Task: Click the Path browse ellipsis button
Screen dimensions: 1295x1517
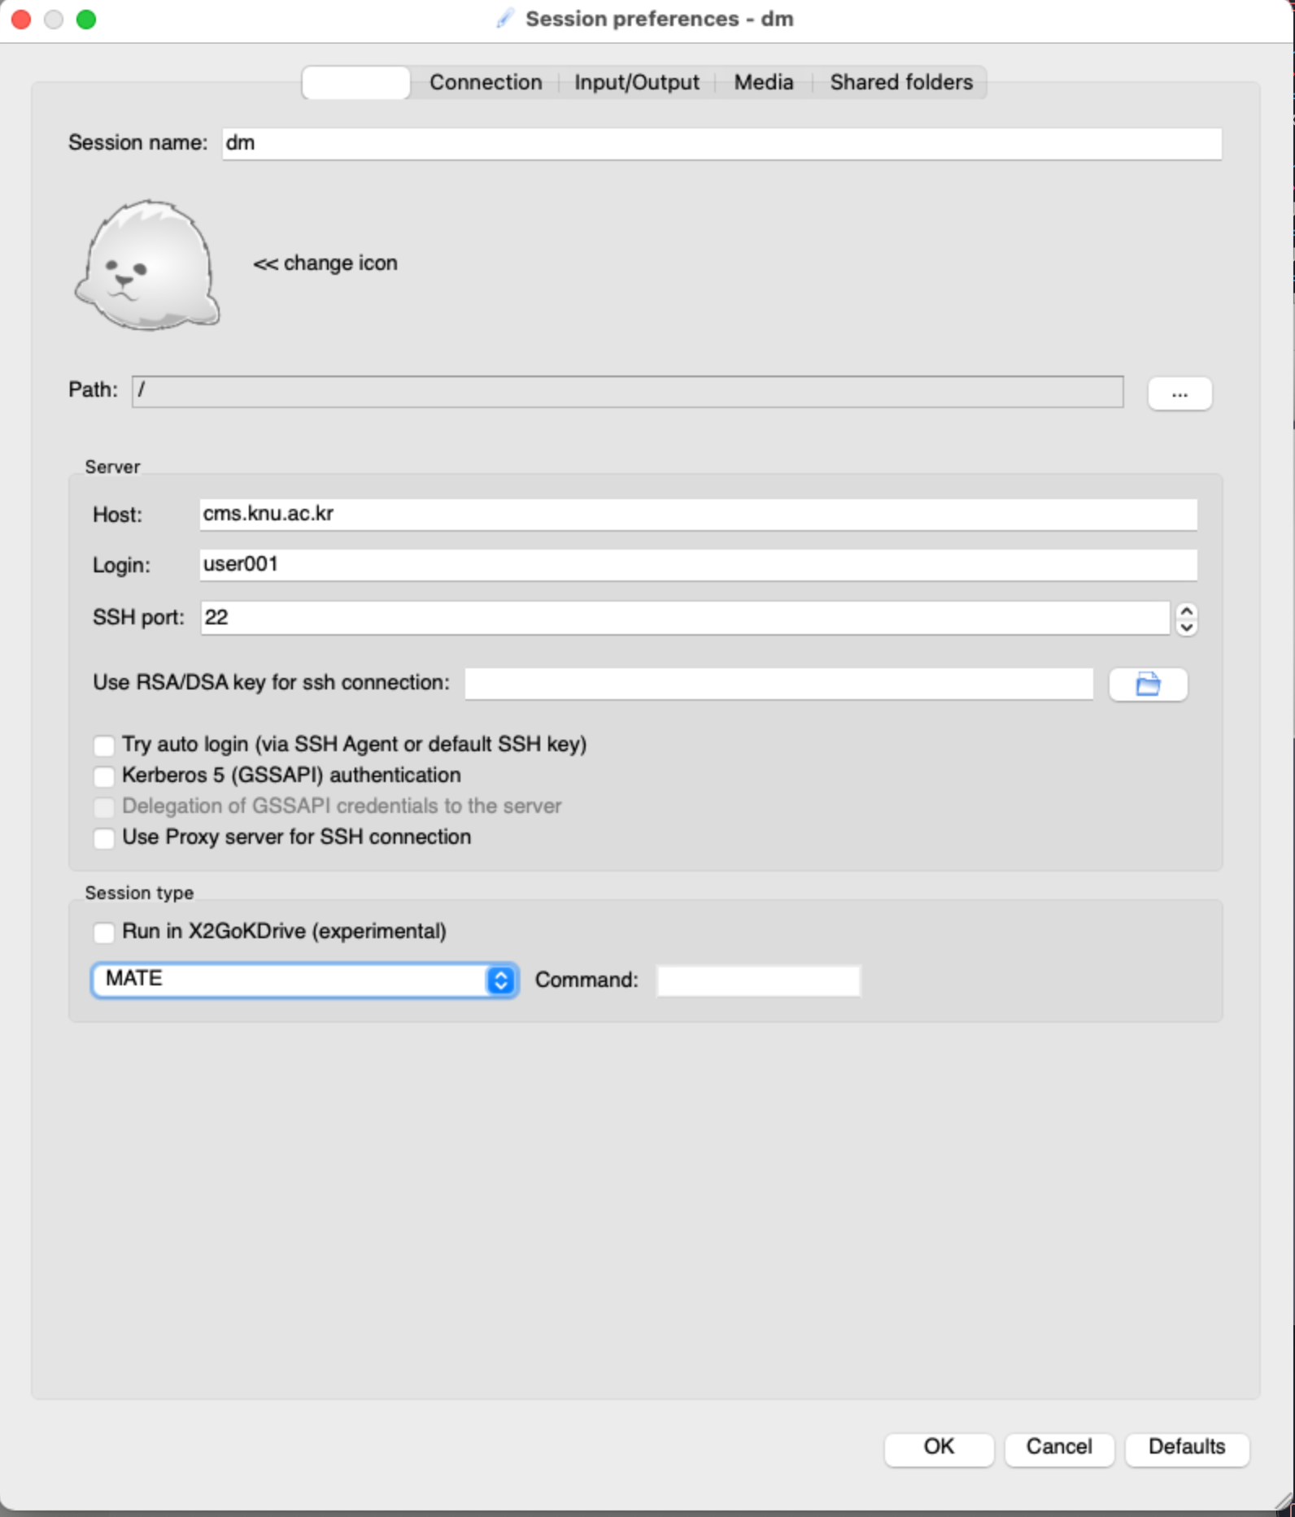Action: pyautogui.click(x=1179, y=394)
